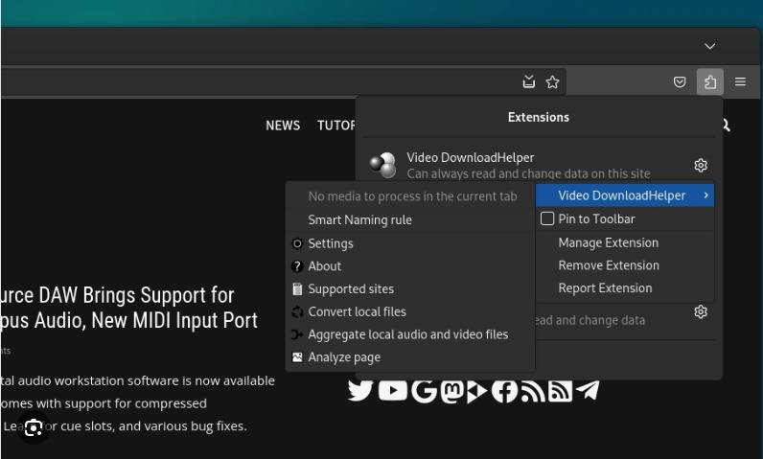
Task: Click the Pocket save icon in toolbar
Action: [x=680, y=81]
